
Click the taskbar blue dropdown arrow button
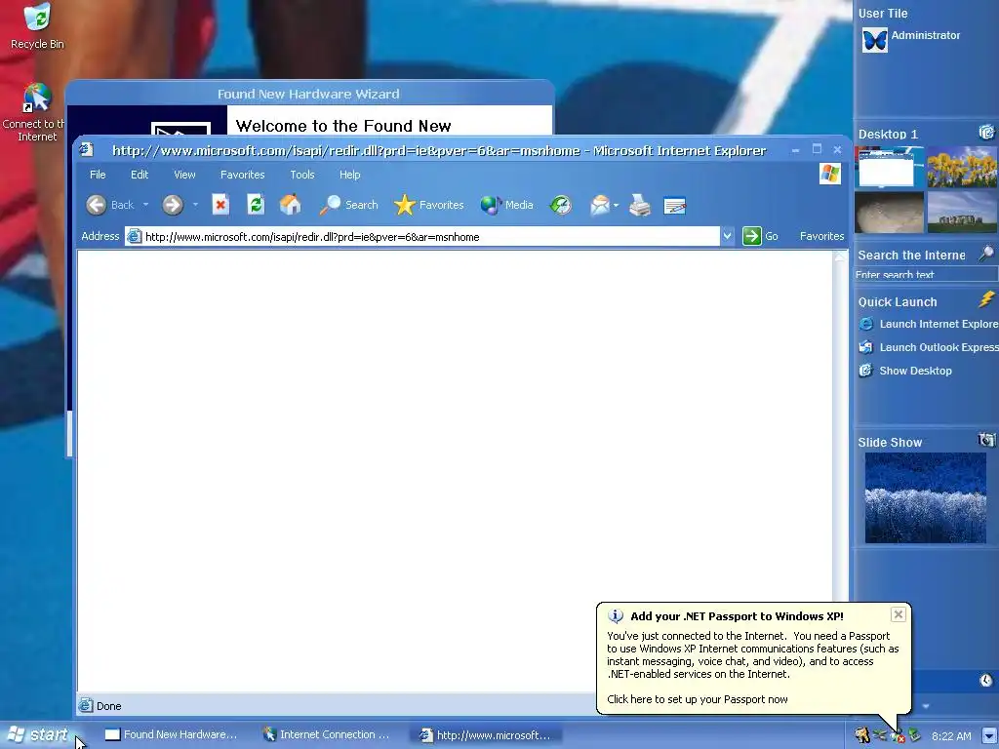[989, 735]
